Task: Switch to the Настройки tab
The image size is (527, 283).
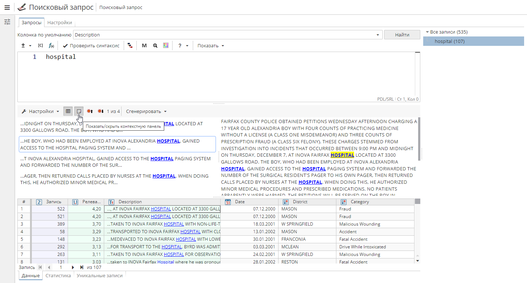Action: tap(60, 22)
